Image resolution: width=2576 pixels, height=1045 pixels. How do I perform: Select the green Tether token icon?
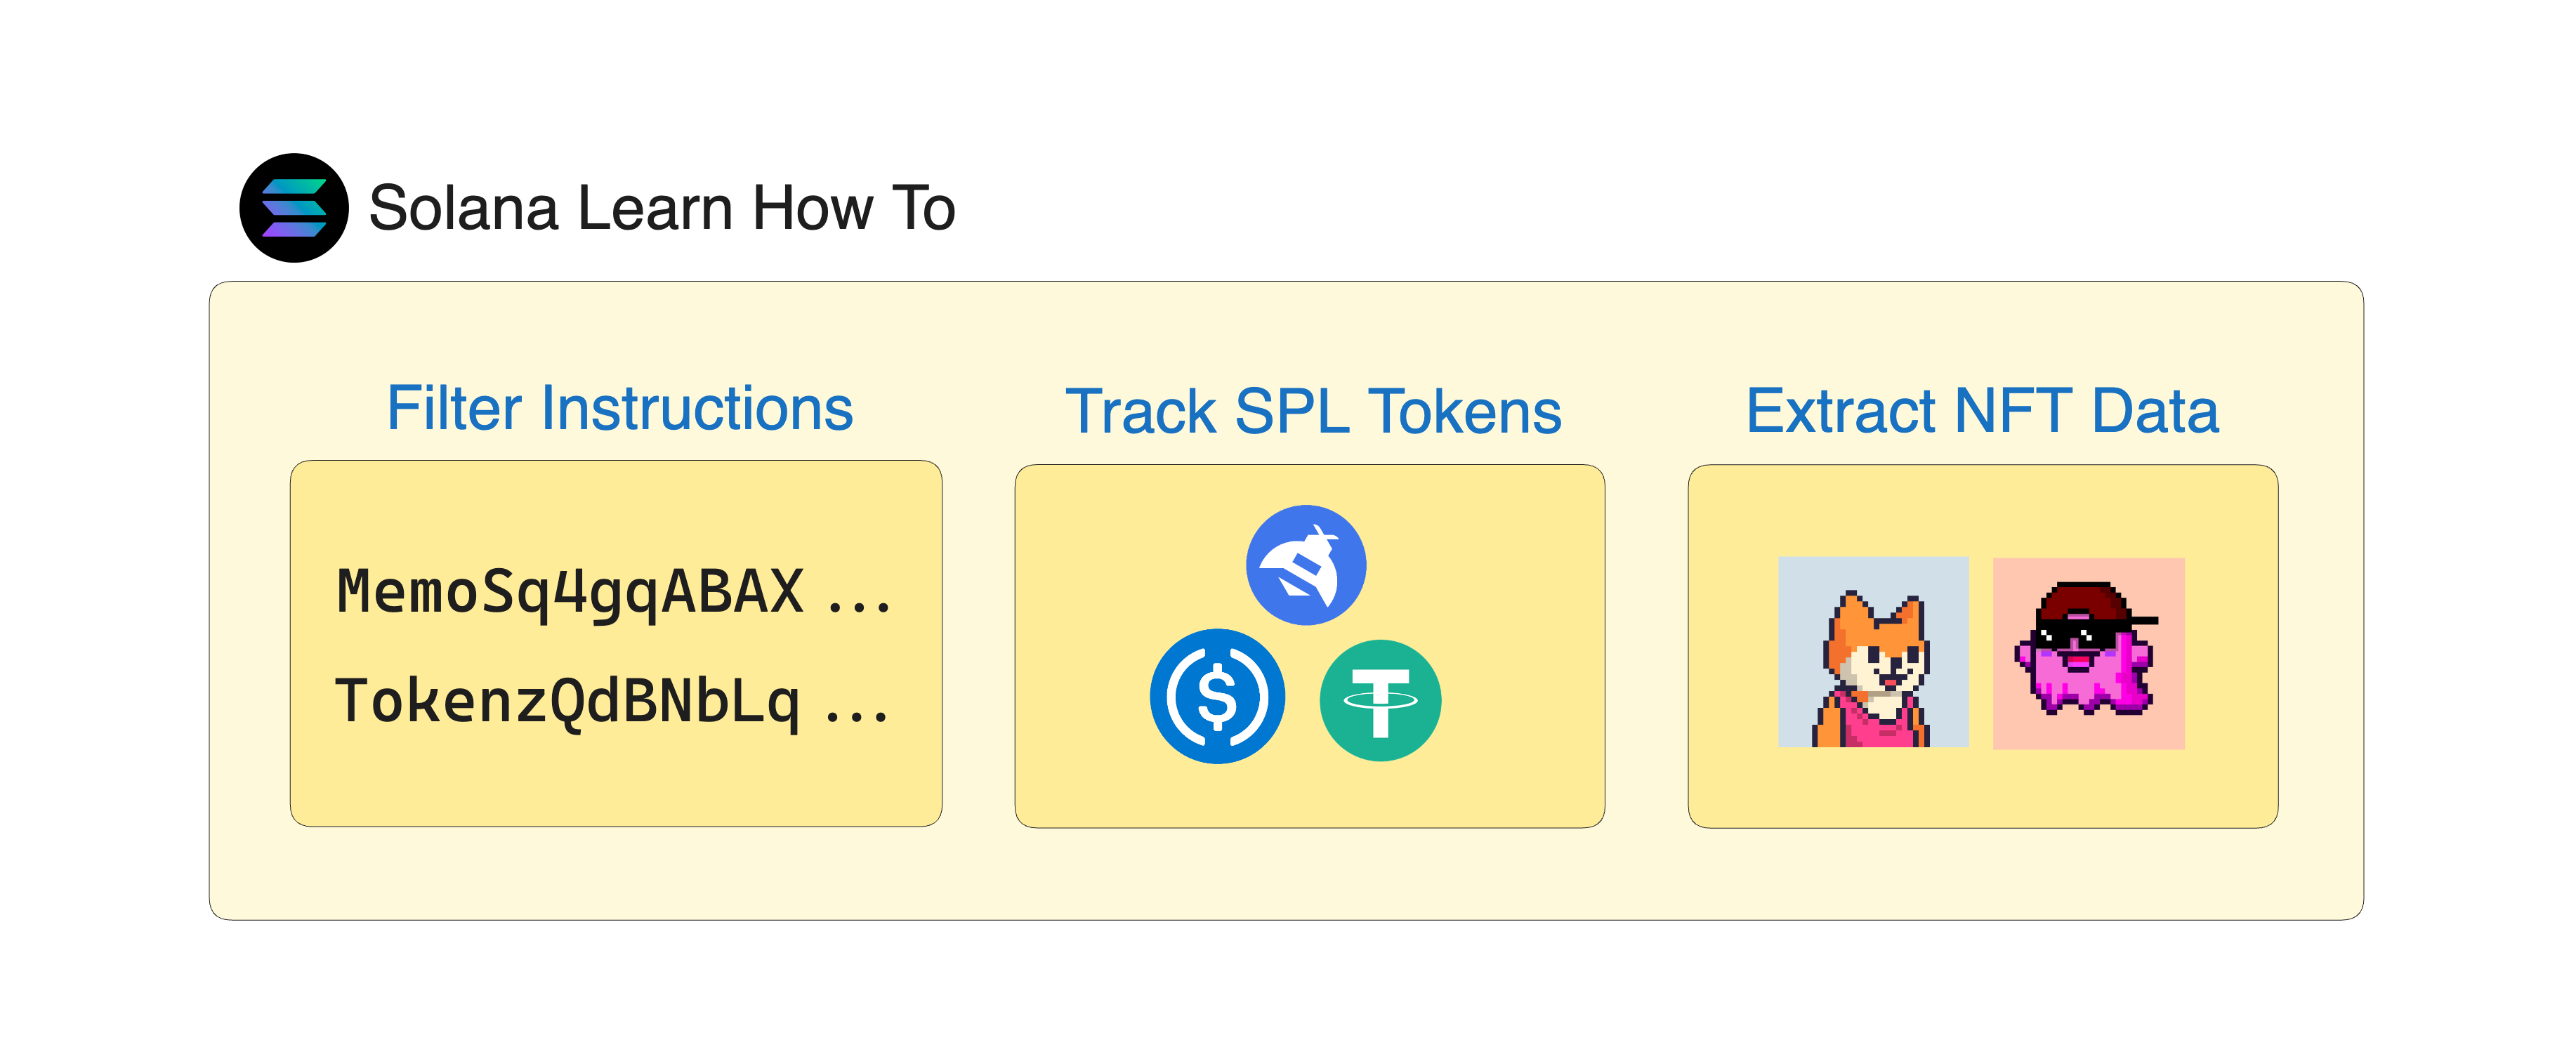click(x=1380, y=700)
